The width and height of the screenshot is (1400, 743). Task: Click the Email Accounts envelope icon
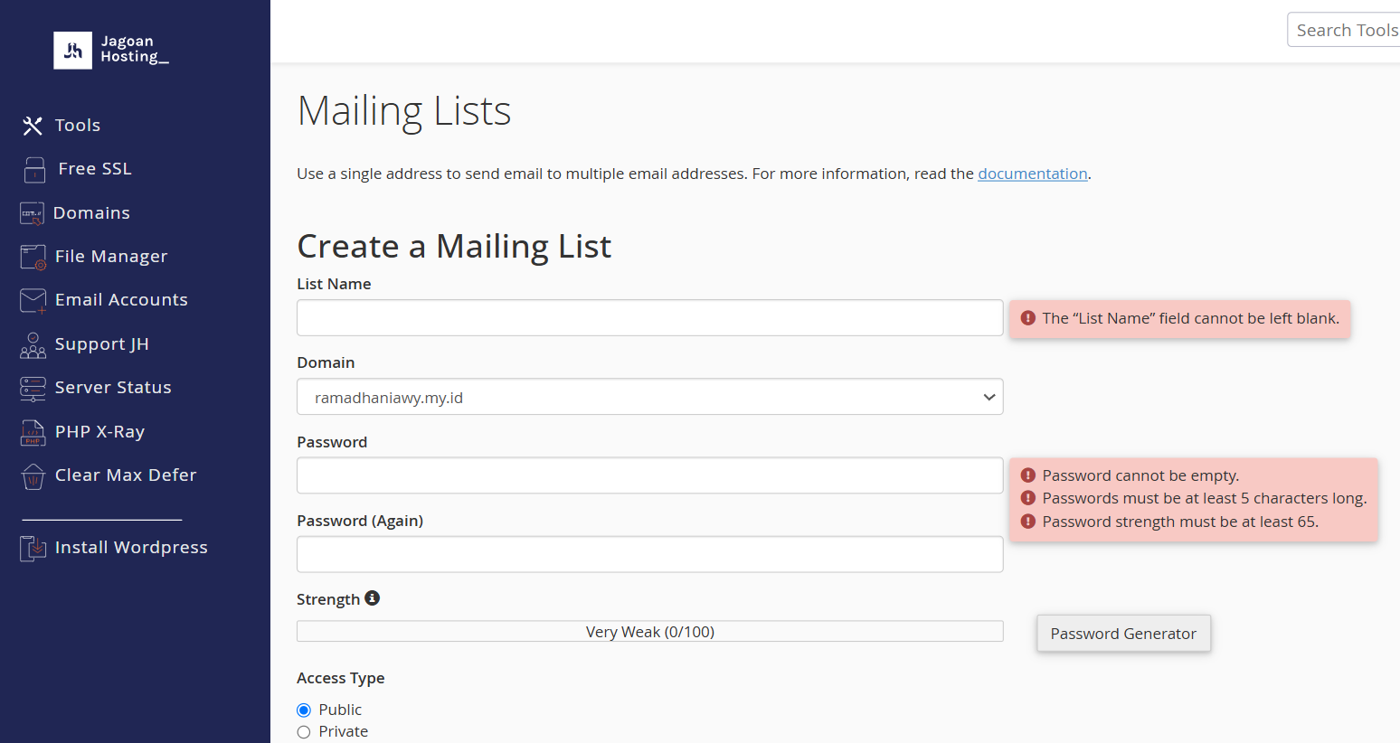(33, 300)
